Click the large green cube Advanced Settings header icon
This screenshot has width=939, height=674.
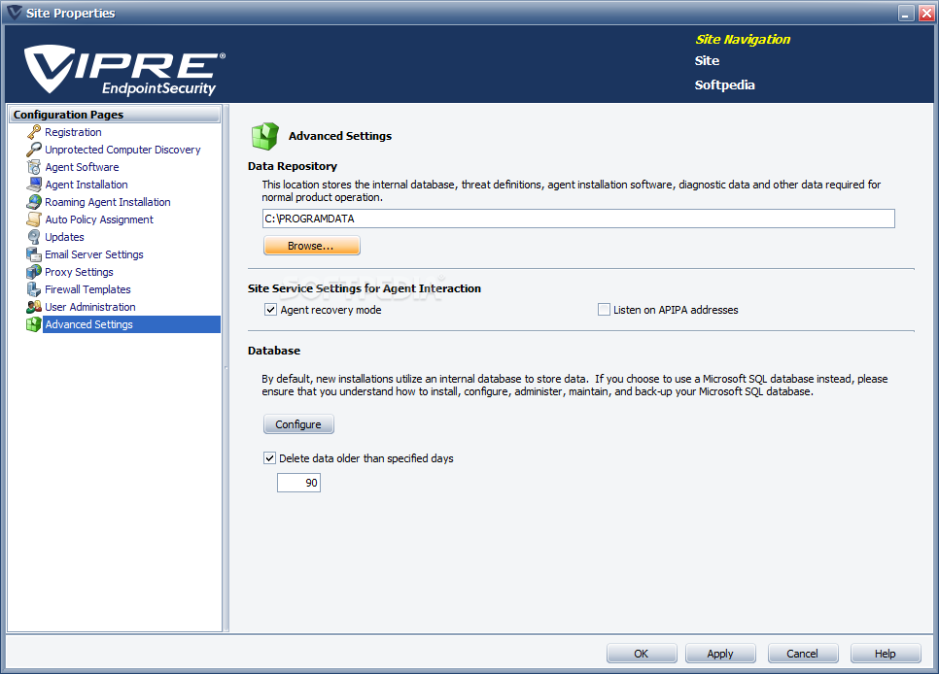coord(264,136)
